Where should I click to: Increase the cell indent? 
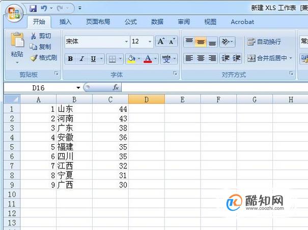(237, 58)
